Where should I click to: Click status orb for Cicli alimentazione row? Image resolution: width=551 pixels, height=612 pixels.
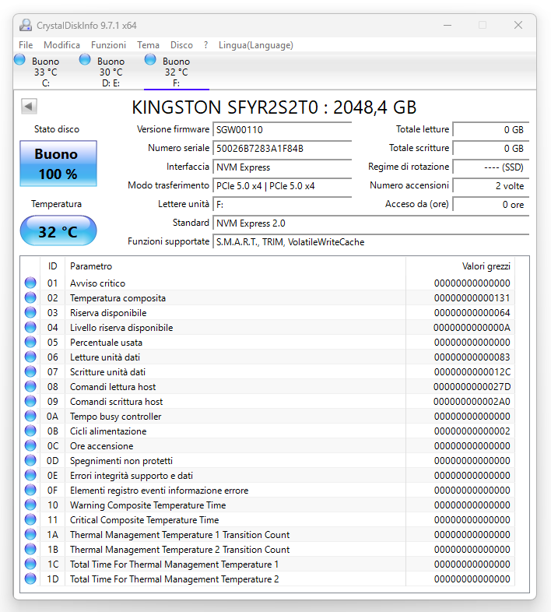(x=30, y=431)
